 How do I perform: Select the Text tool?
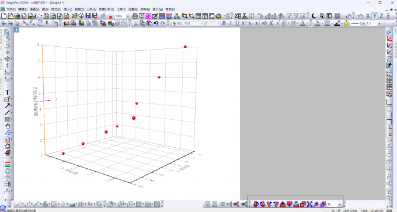7,92
